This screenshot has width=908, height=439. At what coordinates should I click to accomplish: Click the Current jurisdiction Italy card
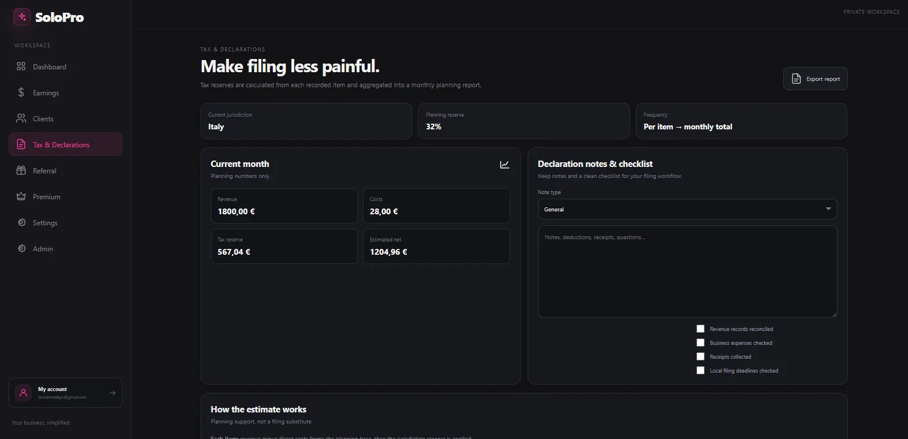tap(306, 121)
